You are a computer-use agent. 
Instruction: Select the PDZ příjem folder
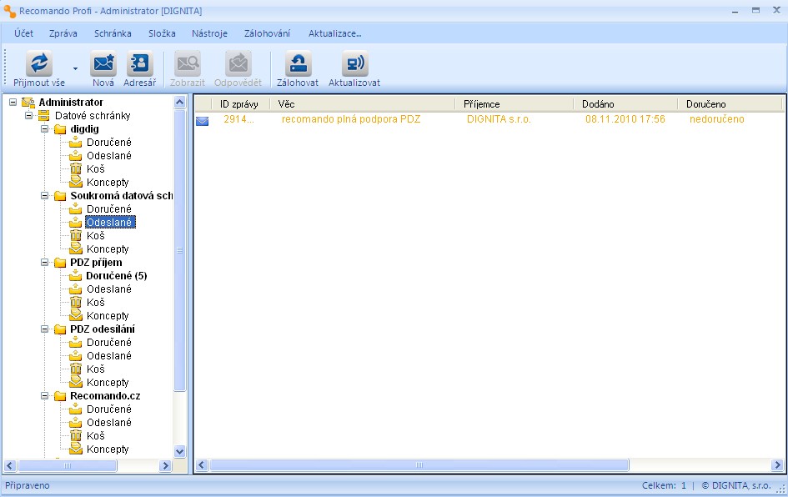click(96, 263)
